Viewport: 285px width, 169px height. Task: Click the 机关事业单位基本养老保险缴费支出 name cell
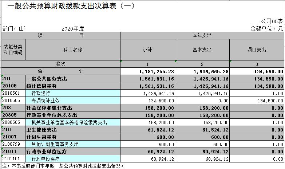pos(73,122)
